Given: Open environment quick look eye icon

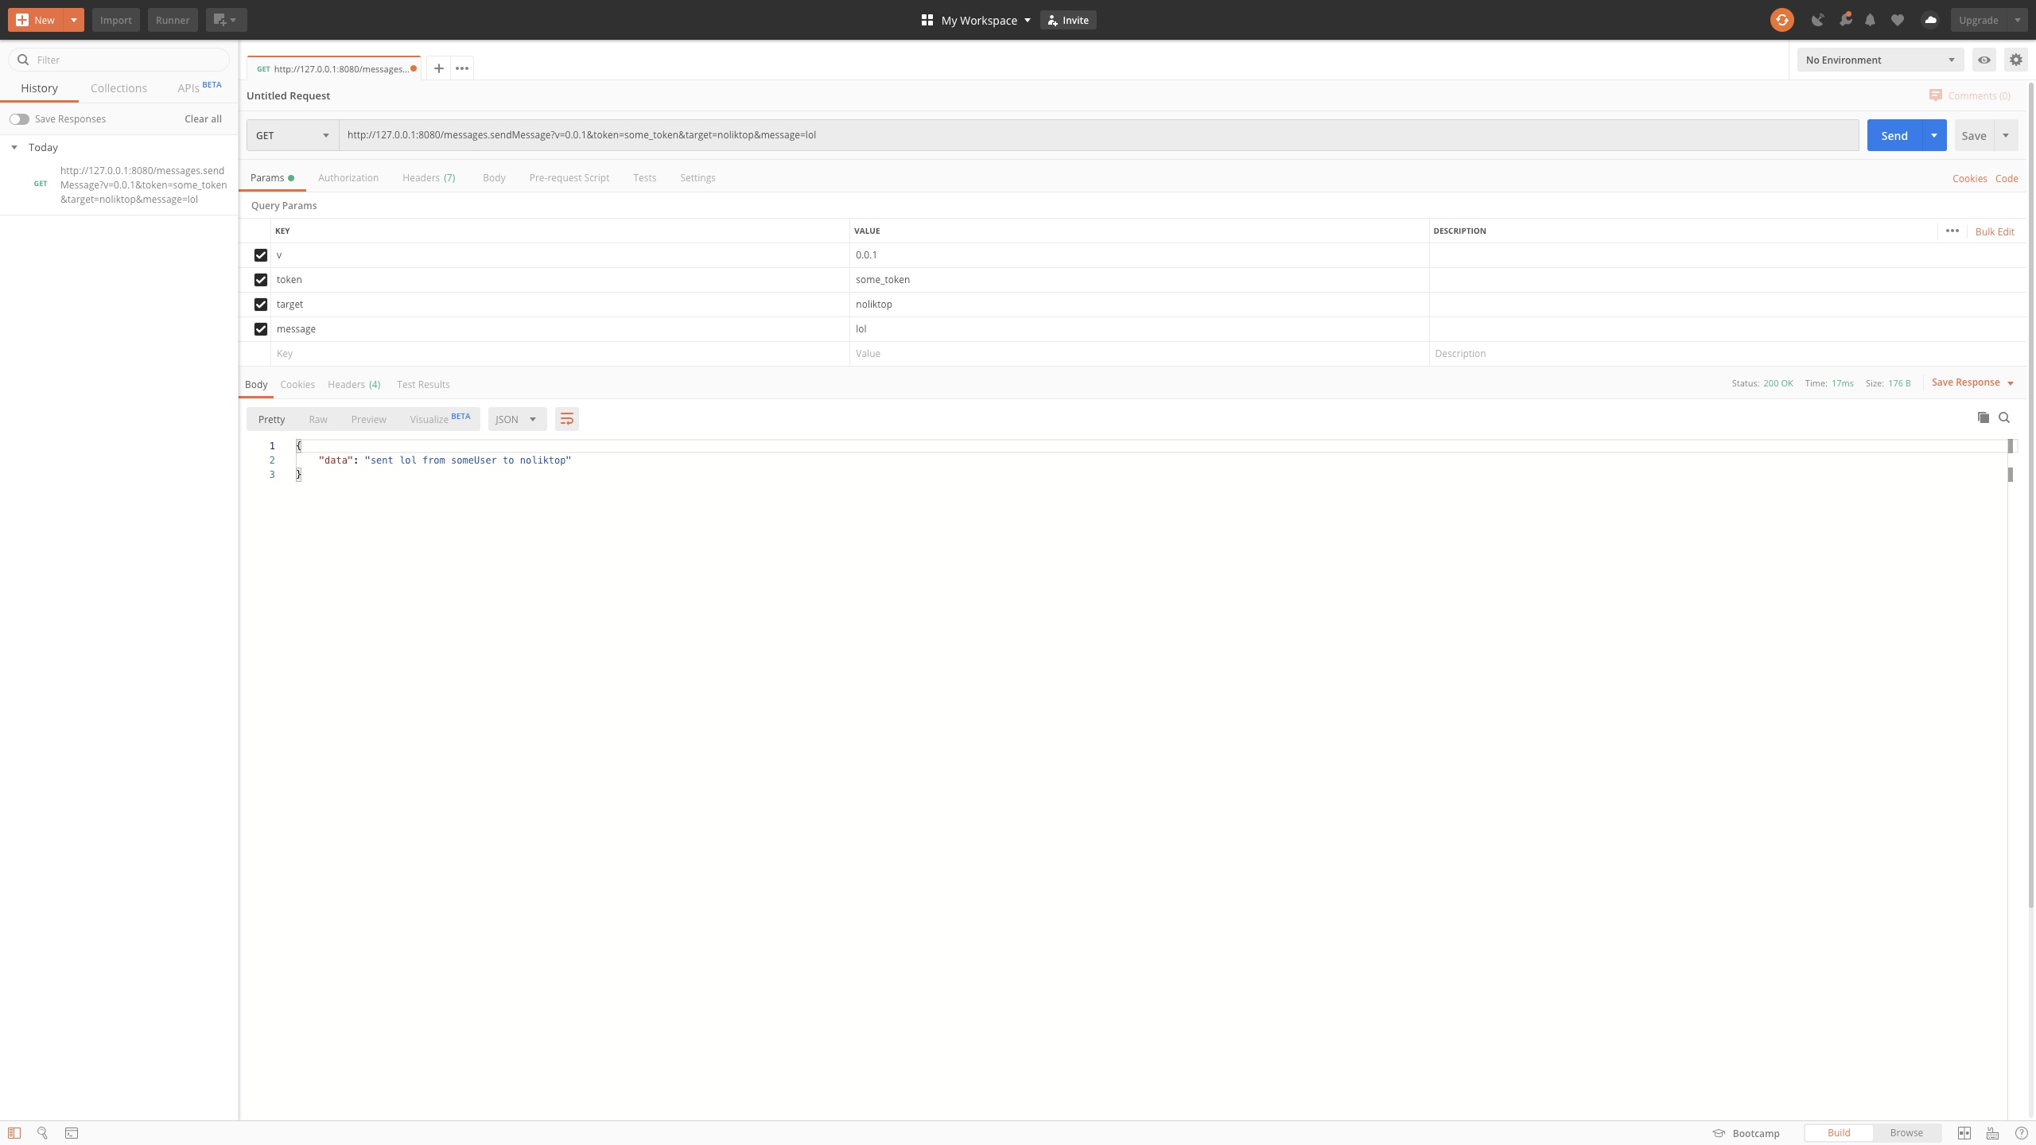Looking at the screenshot, I should pyautogui.click(x=1984, y=60).
